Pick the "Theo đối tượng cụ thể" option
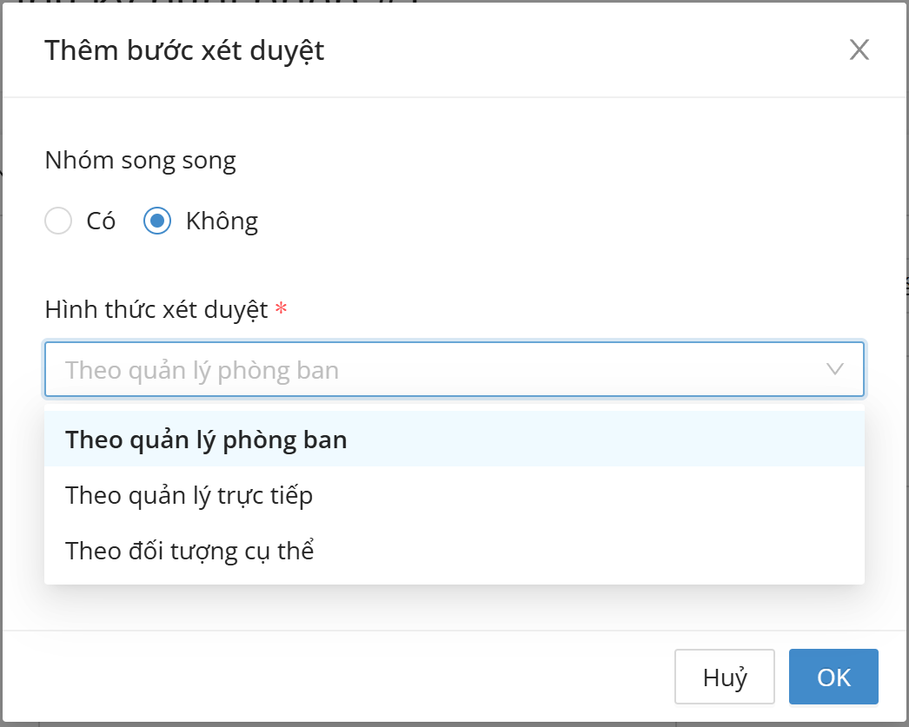The width and height of the screenshot is (909, 727). [189, 551]
